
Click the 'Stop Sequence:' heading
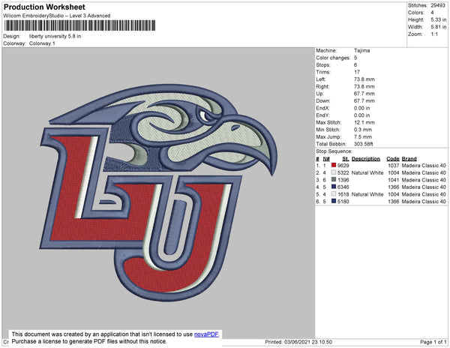334,151
